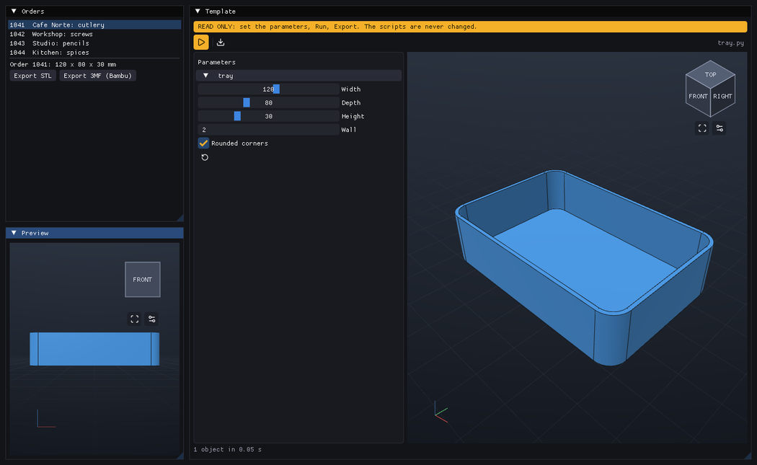The width and height of the screenshot is (757, 465).
Task: Select RIGHT face of the view cube
Action: tap(722, 96)
